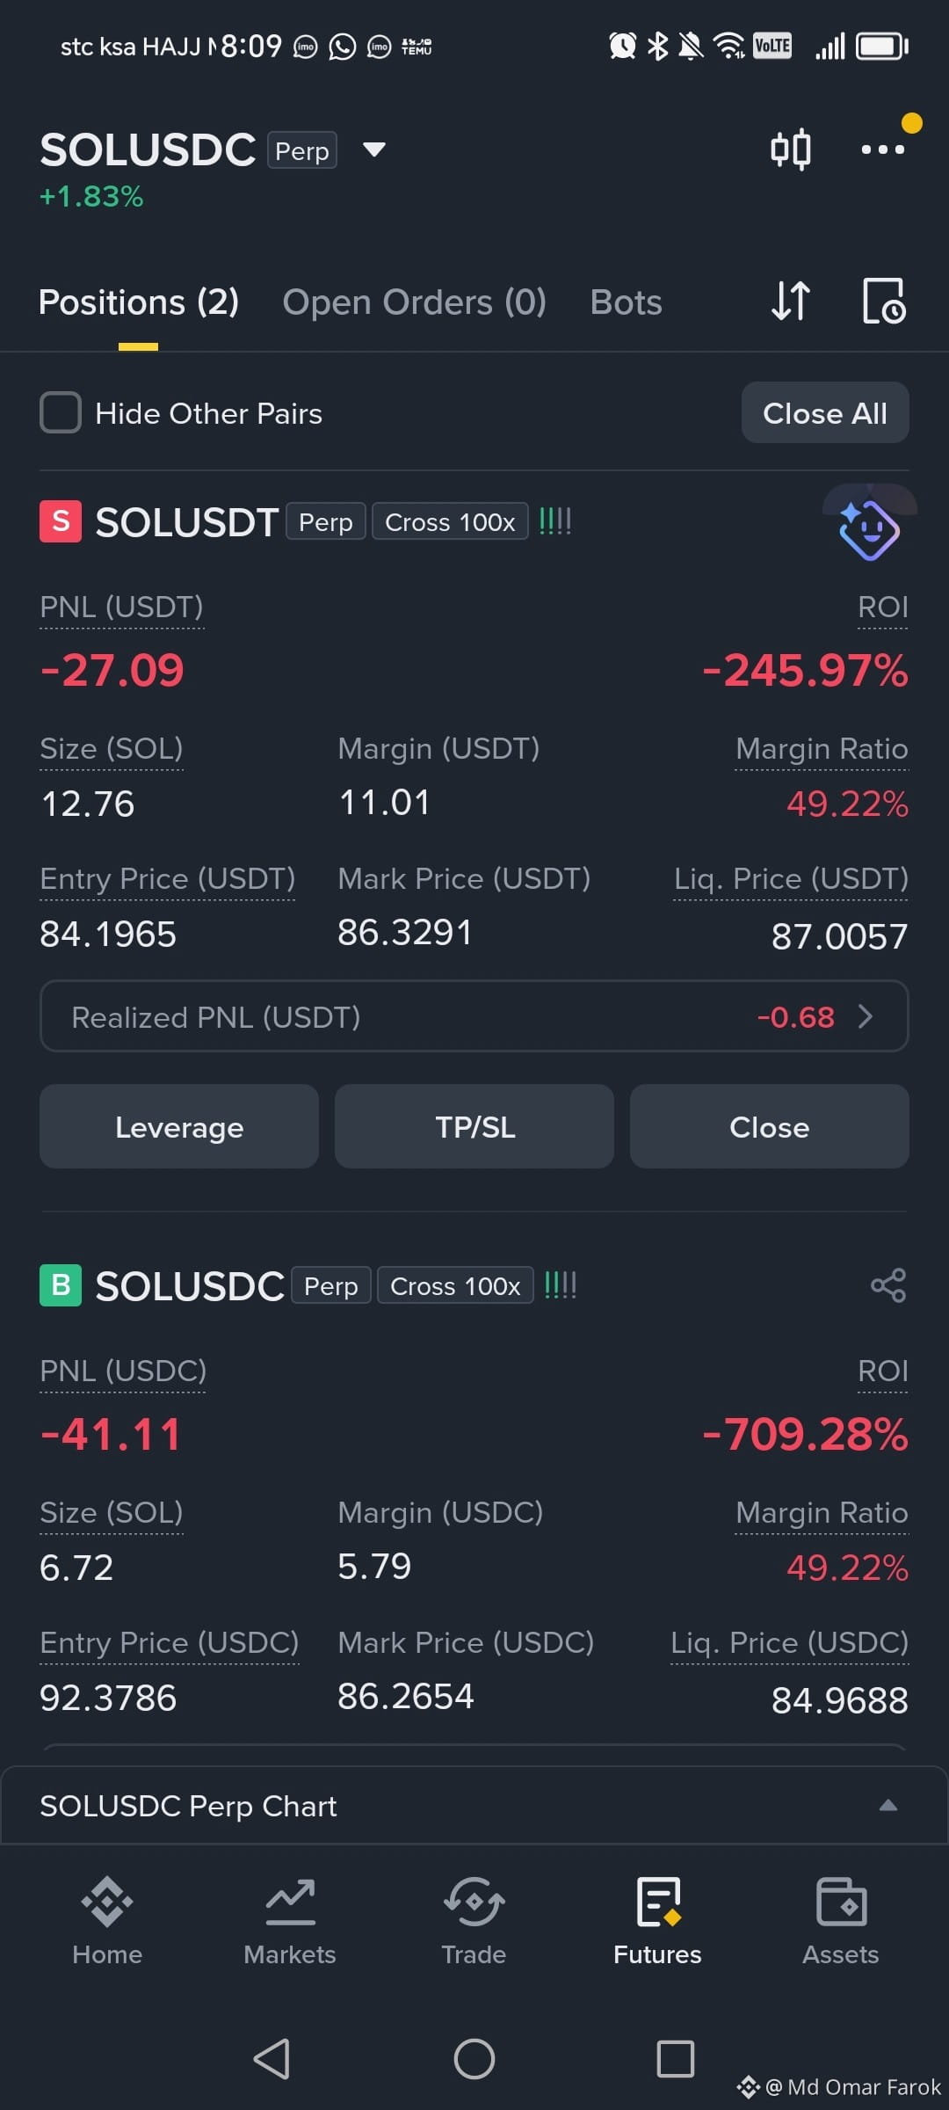Open the Assets wallet icon

tap(841, 1902)
